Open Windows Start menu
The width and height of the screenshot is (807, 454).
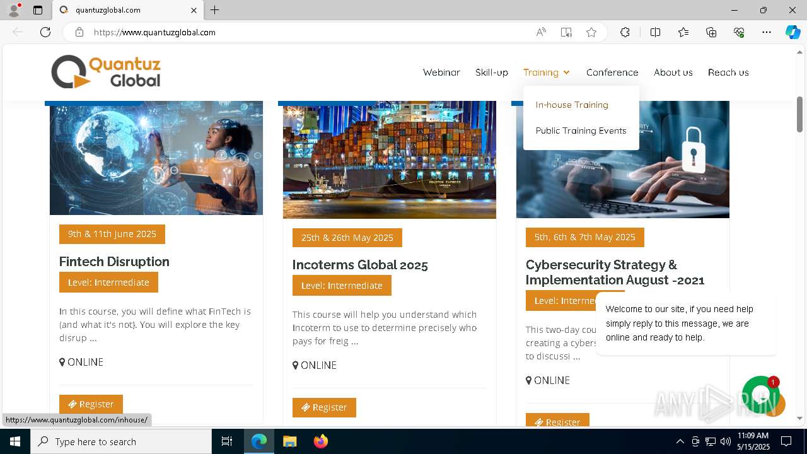[x=15, y=441]
